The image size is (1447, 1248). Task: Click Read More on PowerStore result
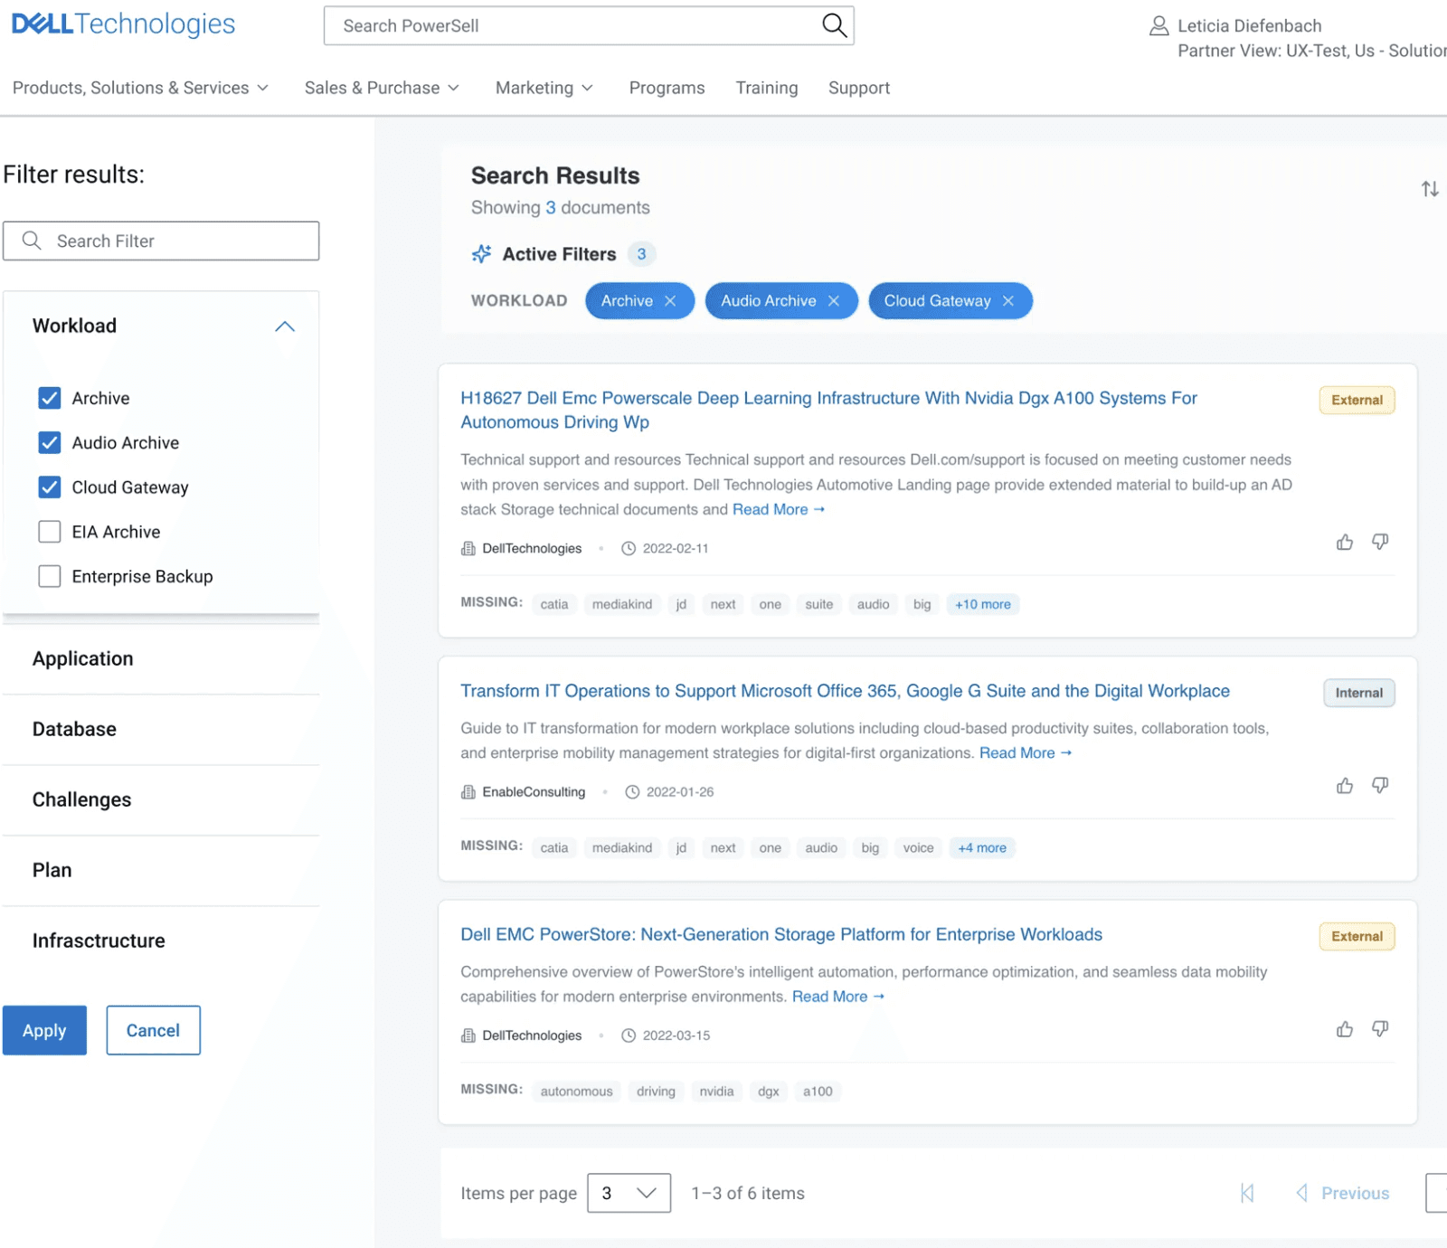coord(838,996)
